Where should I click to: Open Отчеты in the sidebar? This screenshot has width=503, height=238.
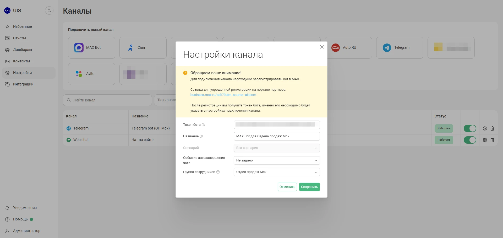(19, 38)
